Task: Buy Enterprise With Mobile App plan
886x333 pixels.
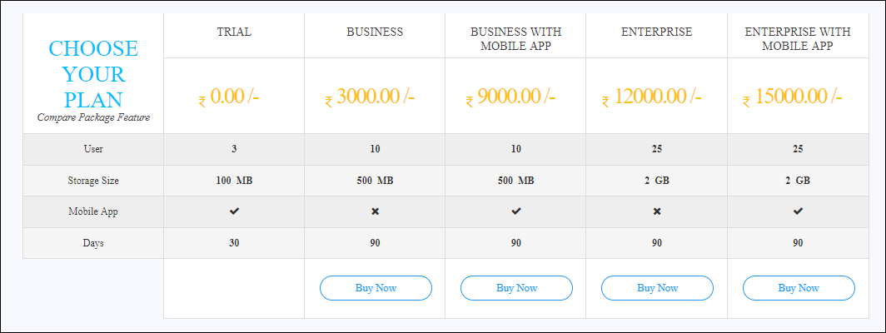Action: pyautogui.click(x=799, y=288)
